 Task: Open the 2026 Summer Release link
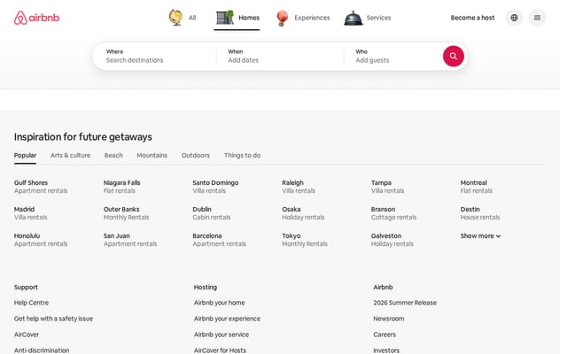tap(405, 303)
